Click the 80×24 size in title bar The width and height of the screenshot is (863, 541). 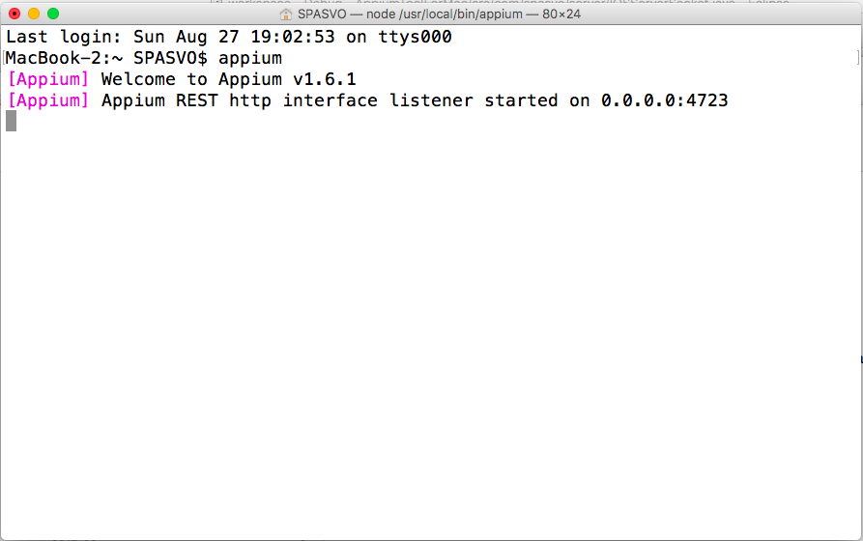[559, 14]
